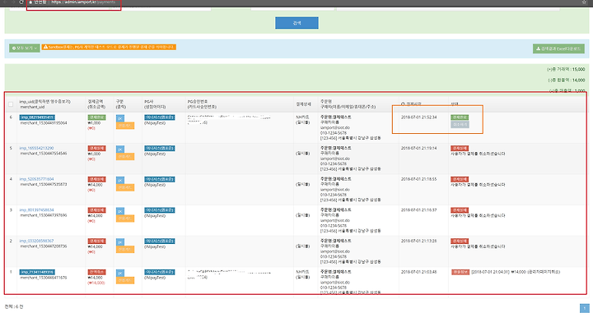Click the orange Sandbox warning banner

(109, 47)
